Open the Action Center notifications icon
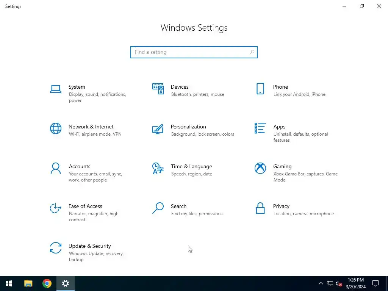This screenshot has height=291, width=388. (375, 283)
